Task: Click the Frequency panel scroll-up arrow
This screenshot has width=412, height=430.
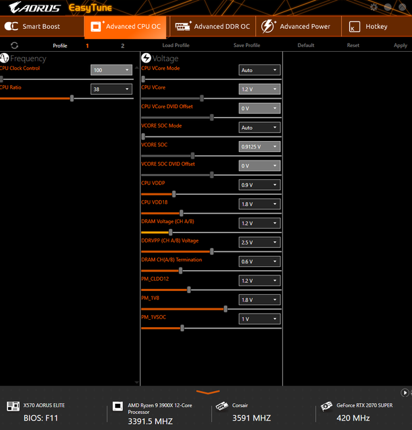Action: tap(136, 67)
